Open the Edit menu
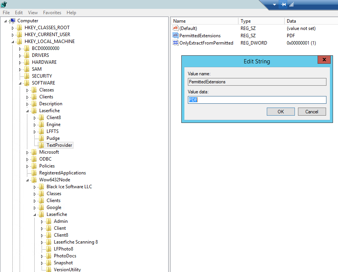Viewport: 338px width, 272px height. pos(19,13)
